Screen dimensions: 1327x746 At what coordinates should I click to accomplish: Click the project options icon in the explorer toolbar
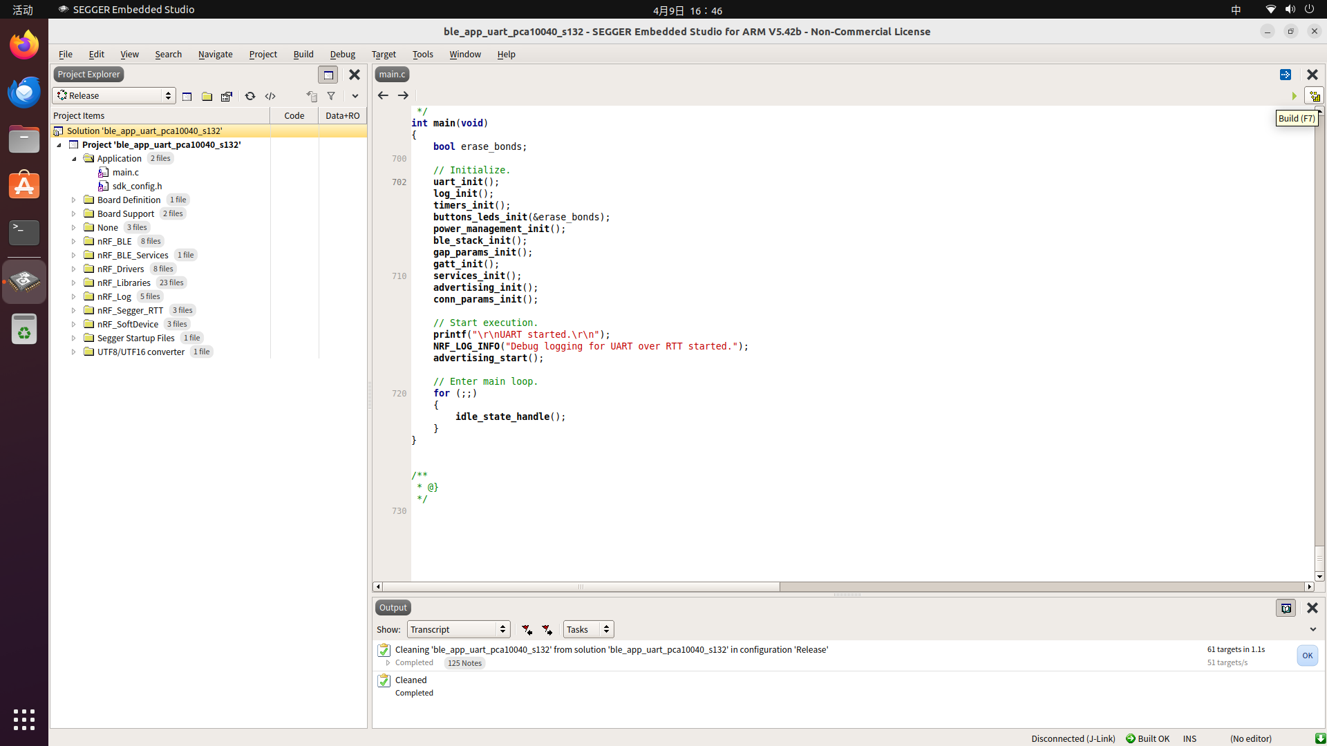click(227, 96)
